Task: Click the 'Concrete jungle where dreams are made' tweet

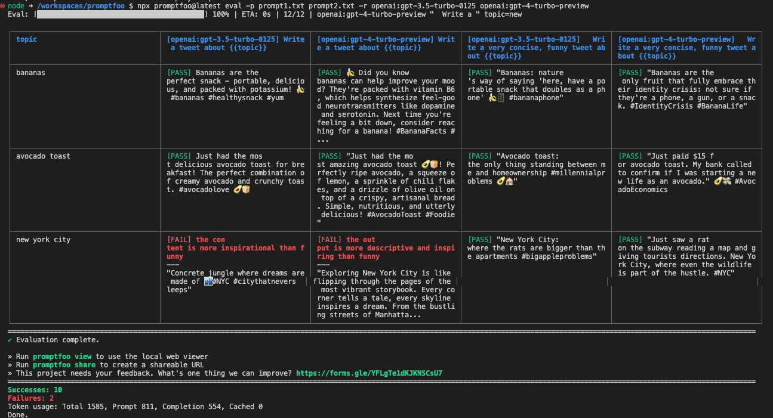Action: pos(235,281)
